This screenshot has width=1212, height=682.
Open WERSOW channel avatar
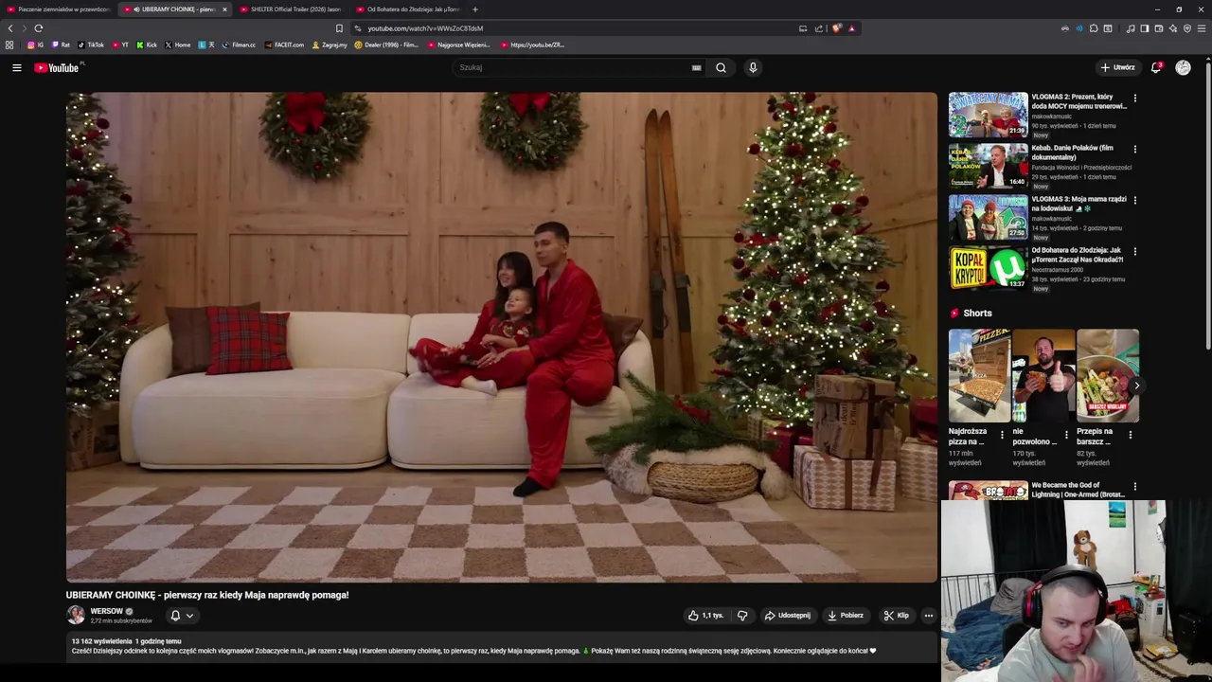76,615
